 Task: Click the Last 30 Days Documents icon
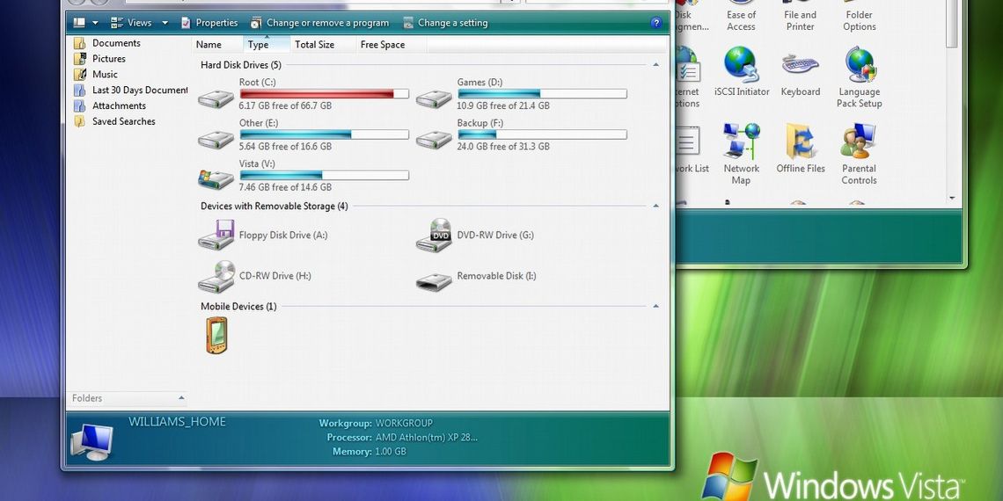[x=79, y=91]
